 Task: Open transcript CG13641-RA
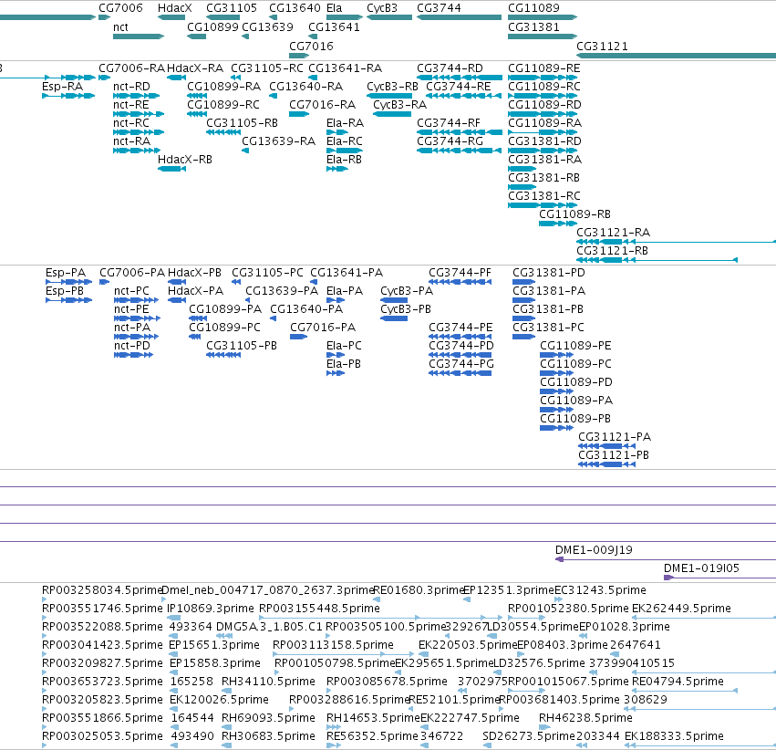[x=345, y=68]
